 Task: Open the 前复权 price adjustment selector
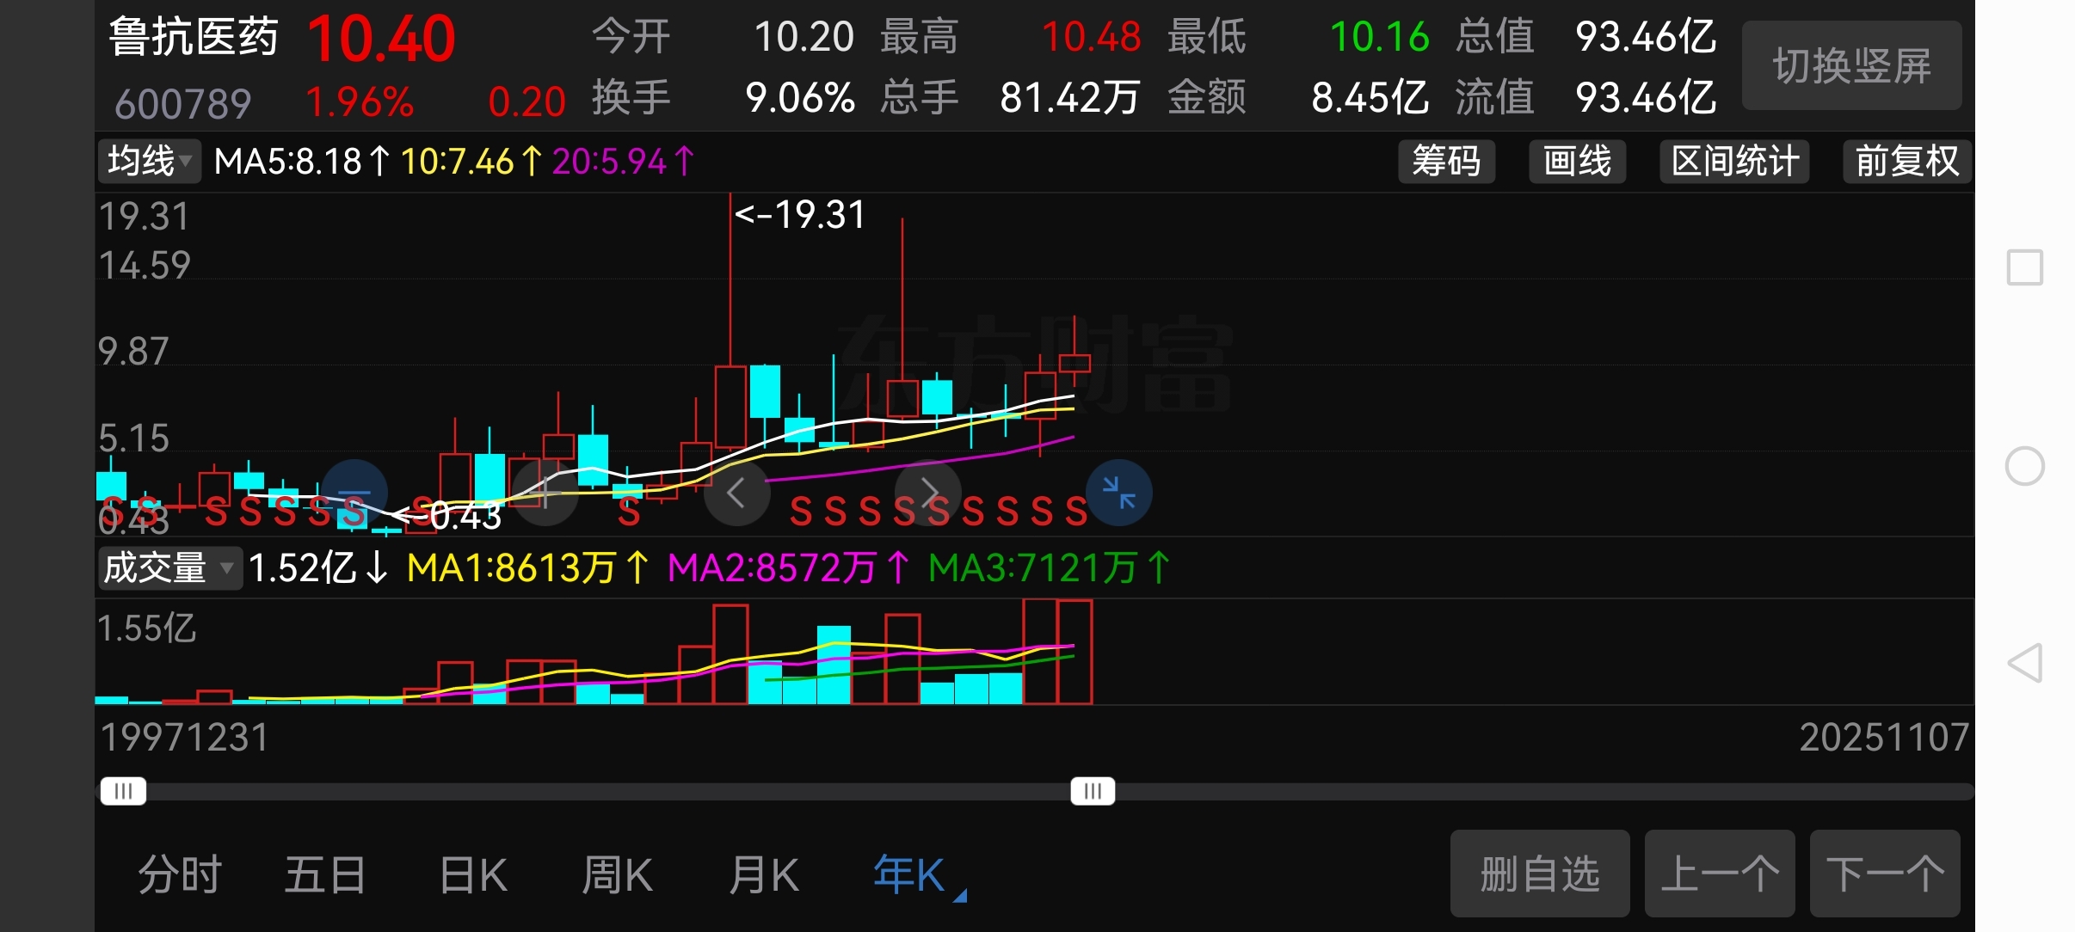point(1906,161)
